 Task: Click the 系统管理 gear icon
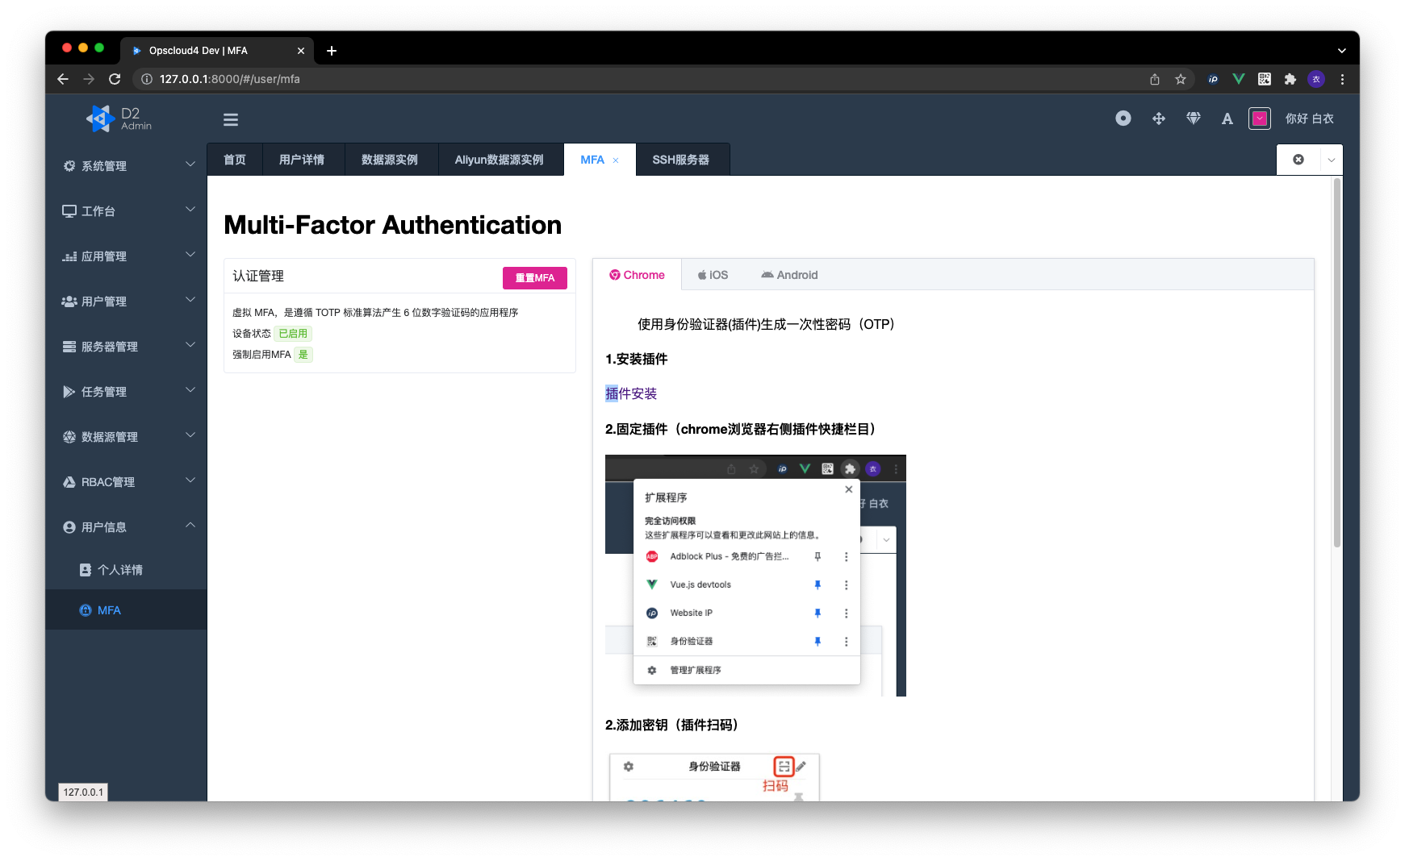tap(69, 166)
